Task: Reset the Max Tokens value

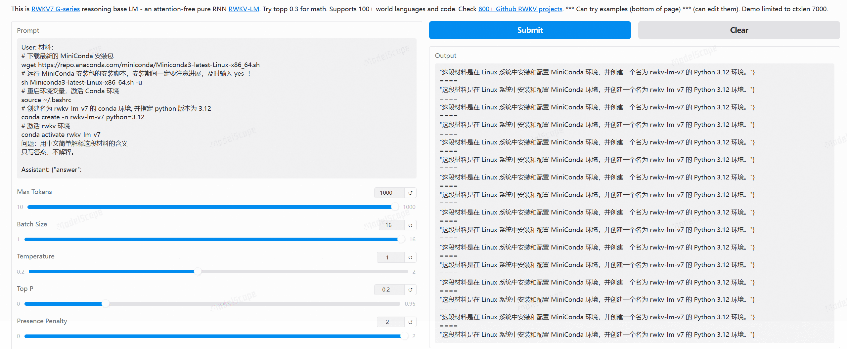Action: click(x=410, y=193)
